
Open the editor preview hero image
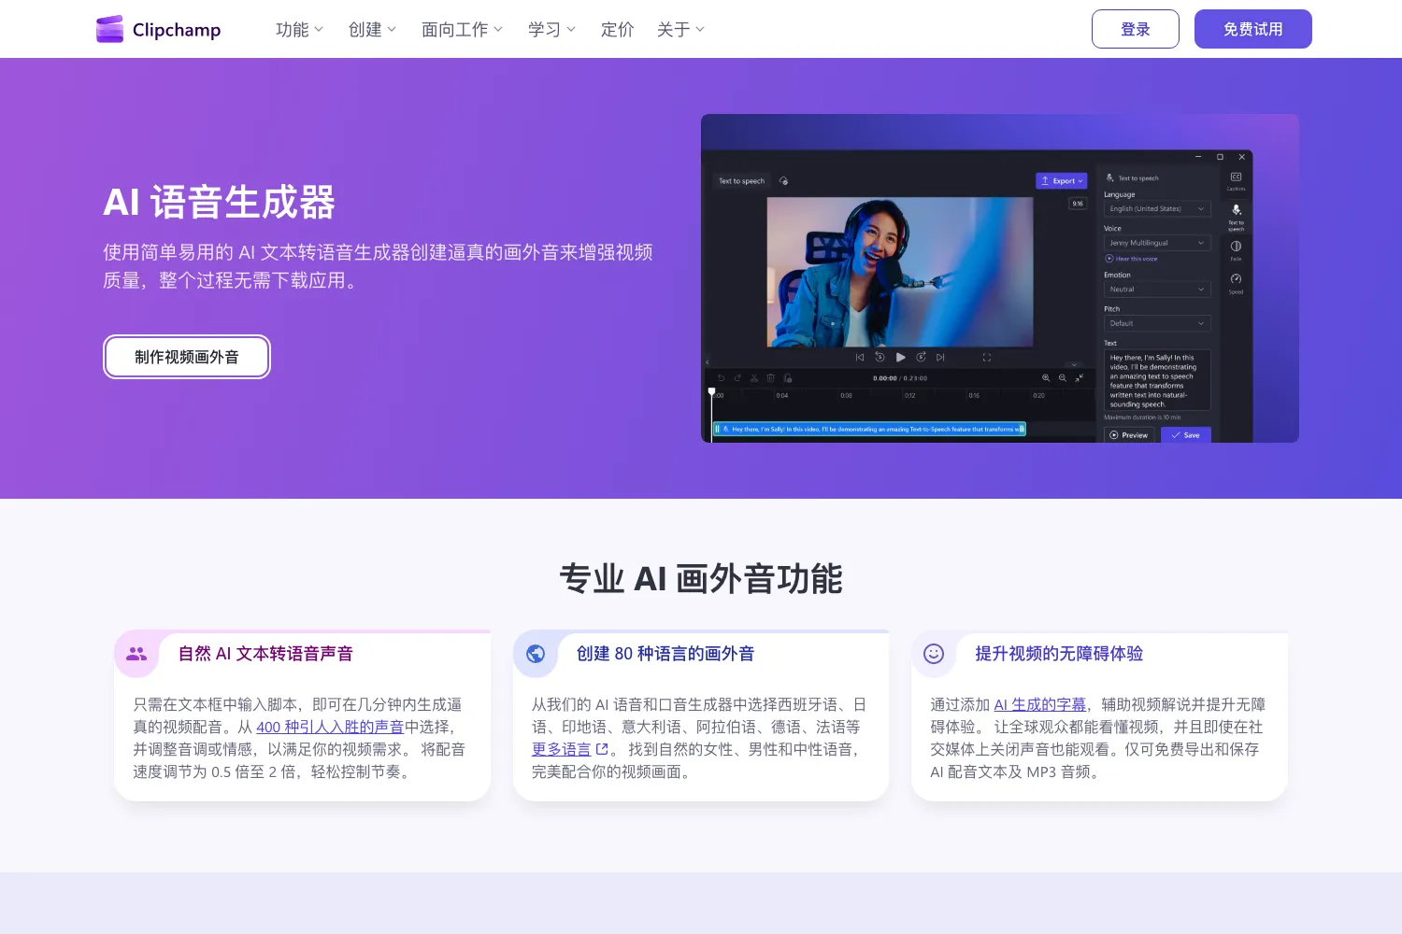(1000, 278)
